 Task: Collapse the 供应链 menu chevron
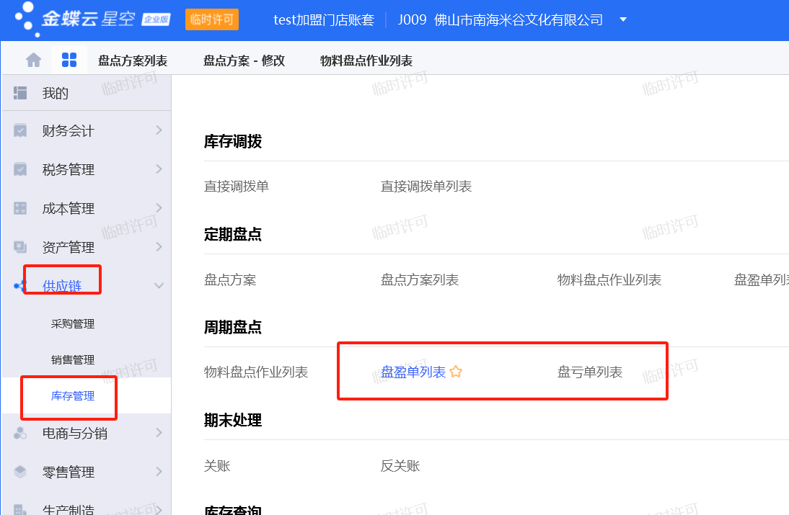point(159,286)
